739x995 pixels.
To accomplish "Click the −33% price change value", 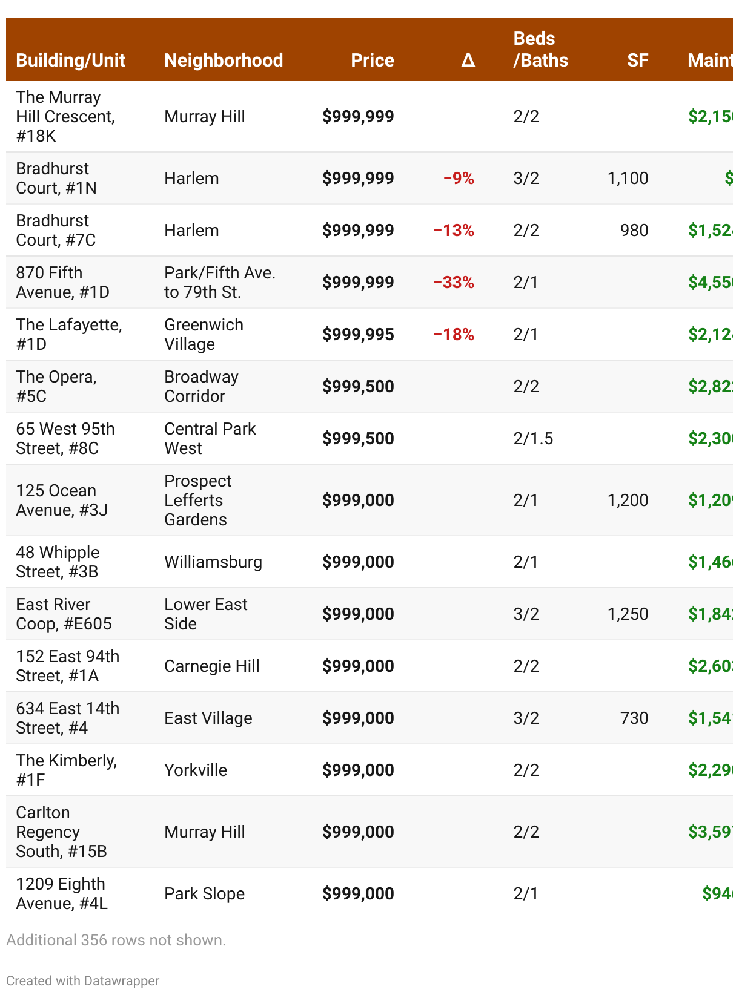I will coord(454,282).
